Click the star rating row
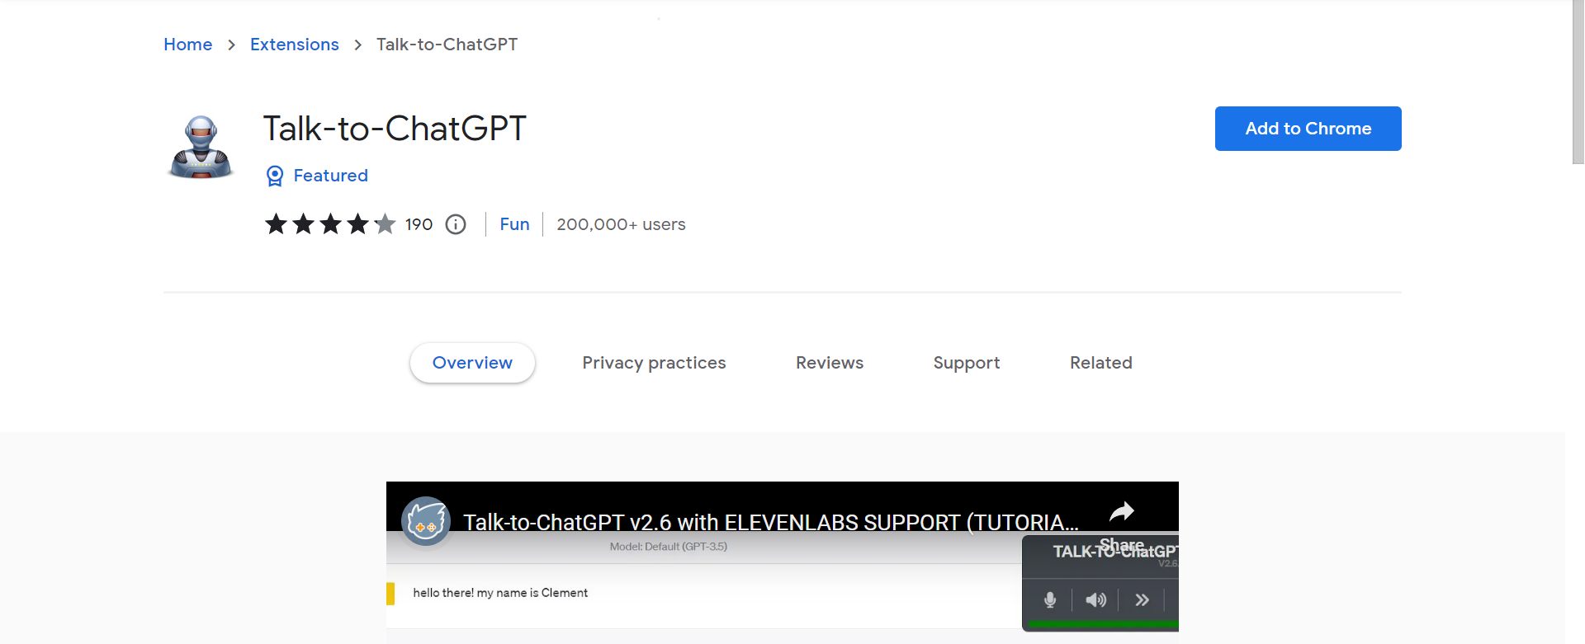Screen dimensions: 1585x644 (x=330, y=224)
